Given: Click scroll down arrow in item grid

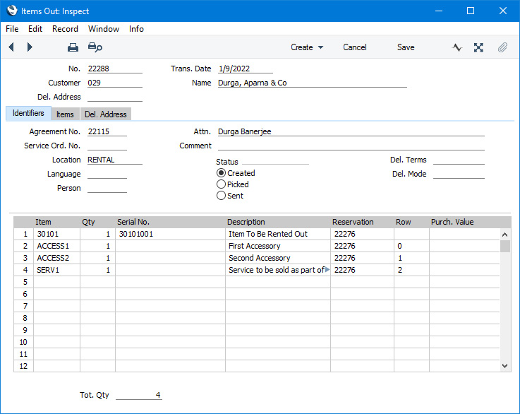Looking at the screenshot, I should [504, 366].
